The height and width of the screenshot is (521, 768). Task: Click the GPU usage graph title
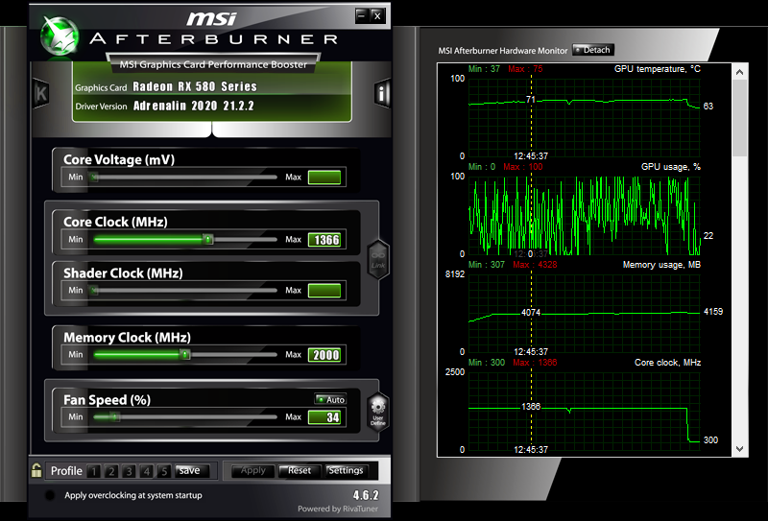point(671,167)
